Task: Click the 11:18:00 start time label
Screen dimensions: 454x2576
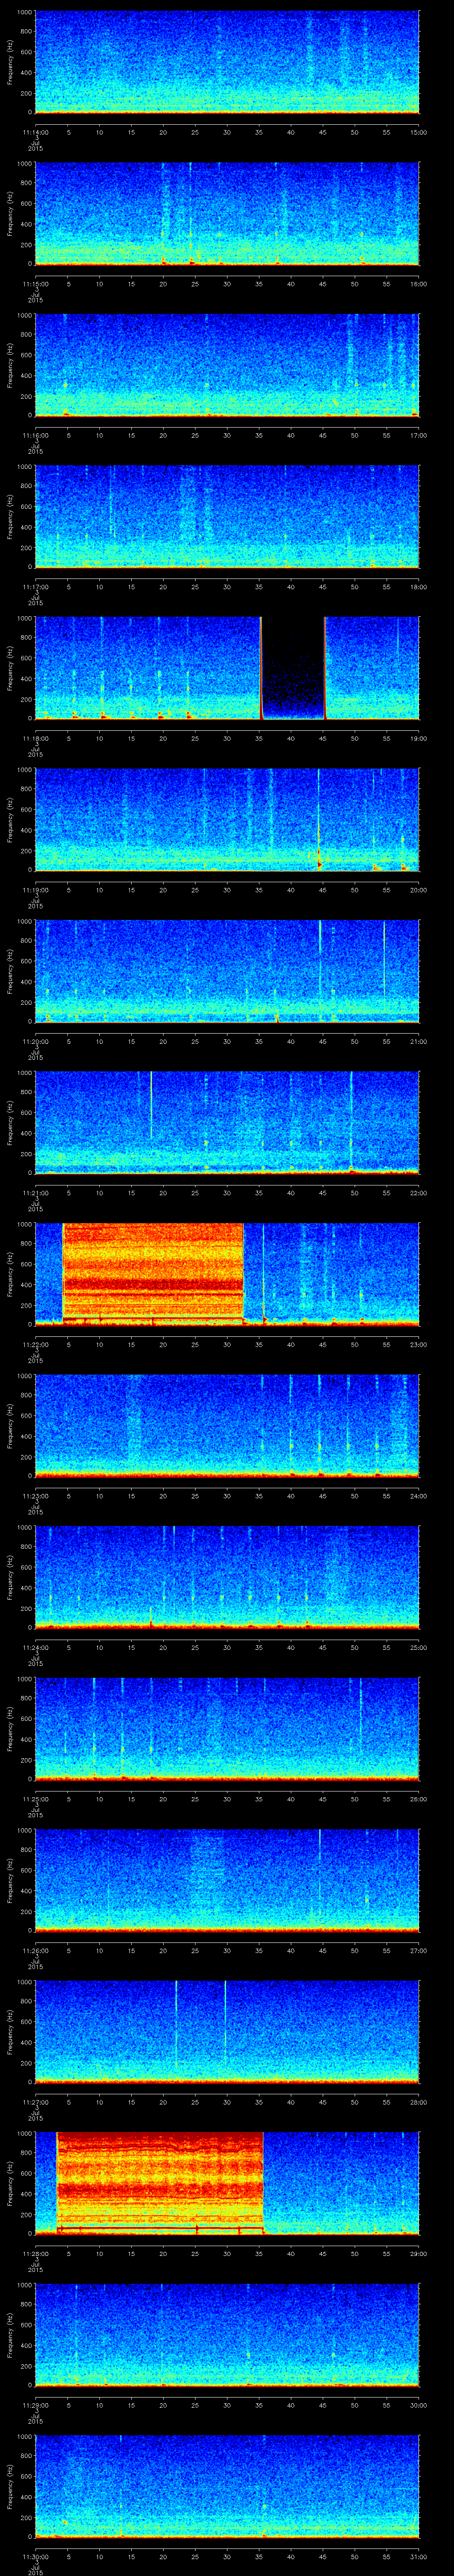Action: pos(35,738)
